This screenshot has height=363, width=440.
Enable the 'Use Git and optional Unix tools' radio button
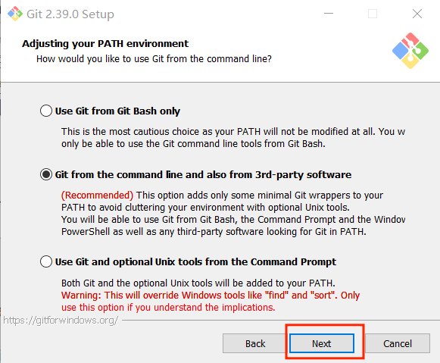(x=46, y=261)
